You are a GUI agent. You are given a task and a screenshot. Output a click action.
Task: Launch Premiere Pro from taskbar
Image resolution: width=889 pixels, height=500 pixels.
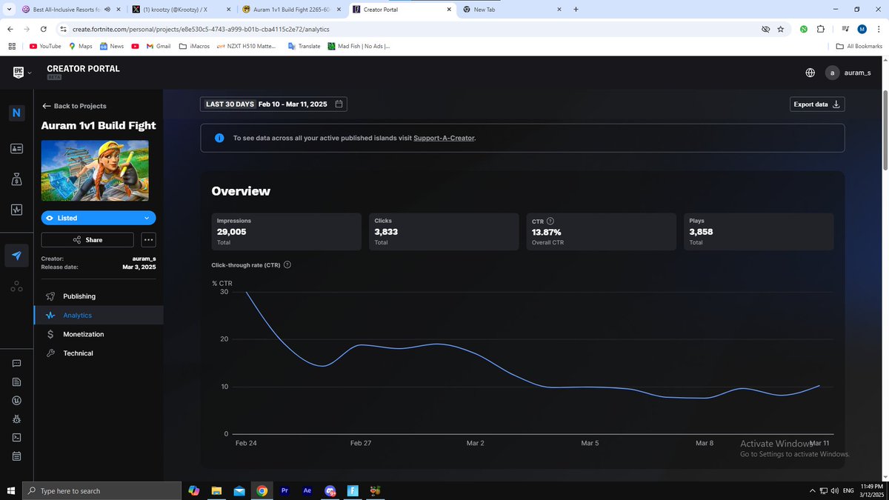(x=285, y=490)
